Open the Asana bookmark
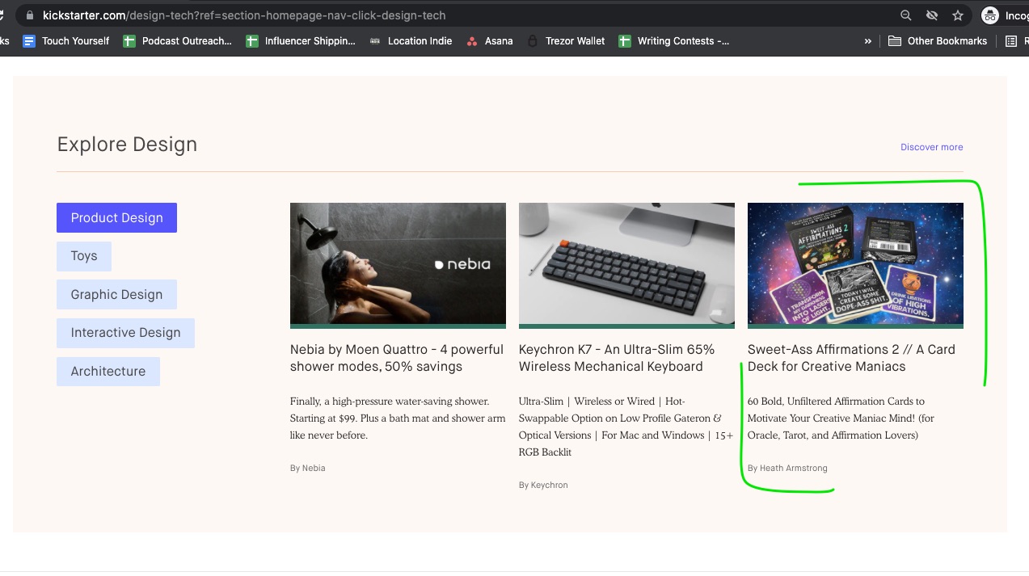Viewport: 1029px width, 576px height. (x=490, y=40)
